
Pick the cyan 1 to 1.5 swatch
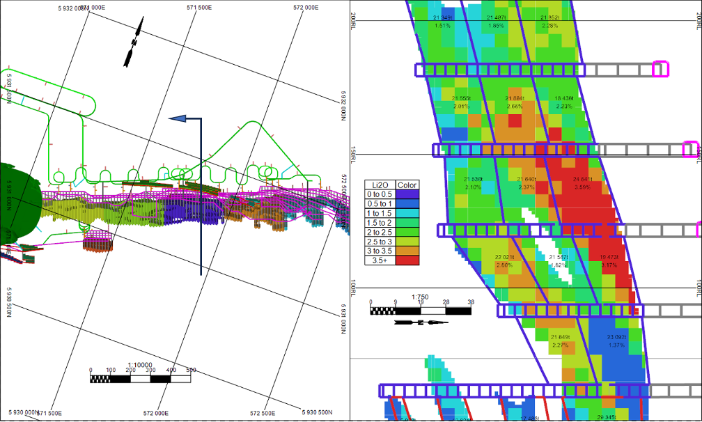pos(408,213)
